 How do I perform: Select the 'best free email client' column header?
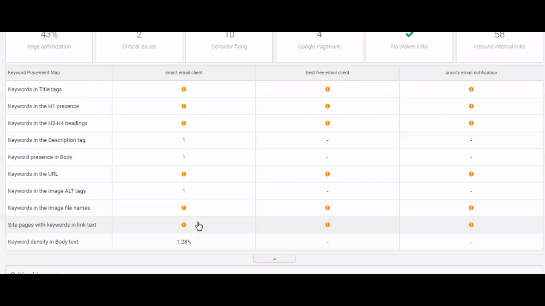point(328,73)
